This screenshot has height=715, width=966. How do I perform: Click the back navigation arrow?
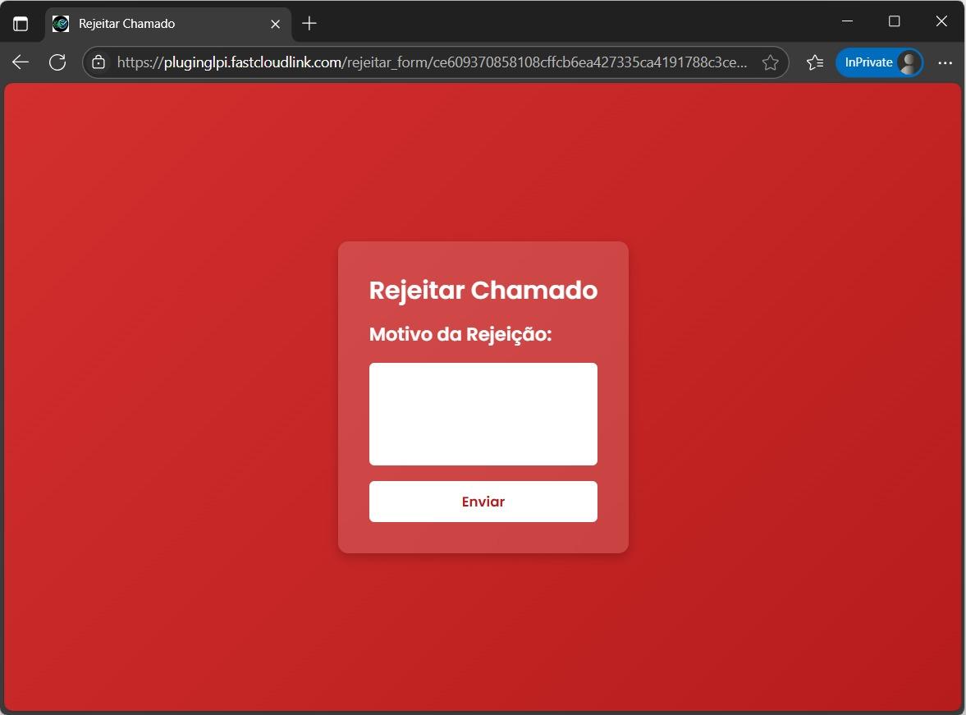pos(19,62)
